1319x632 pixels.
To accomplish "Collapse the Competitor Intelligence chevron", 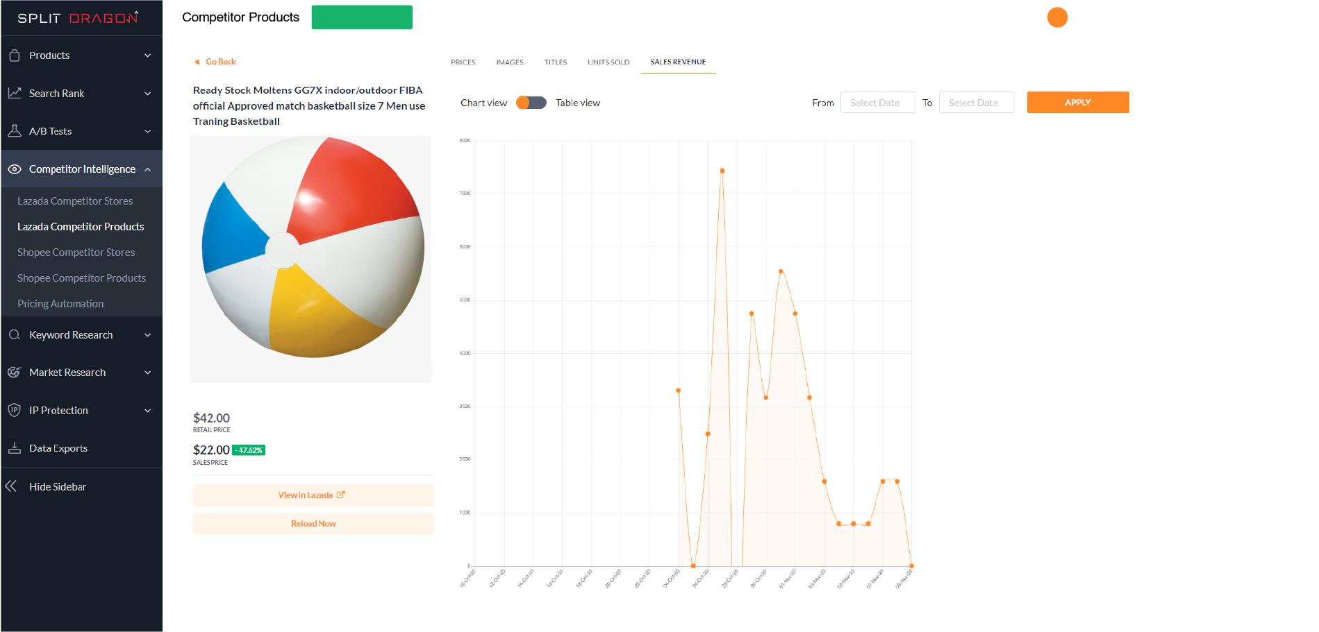I will (x=148, y=169).
